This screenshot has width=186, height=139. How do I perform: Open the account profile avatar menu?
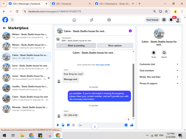point(178,20)
